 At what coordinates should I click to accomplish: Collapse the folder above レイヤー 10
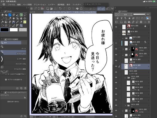[123, 38]
